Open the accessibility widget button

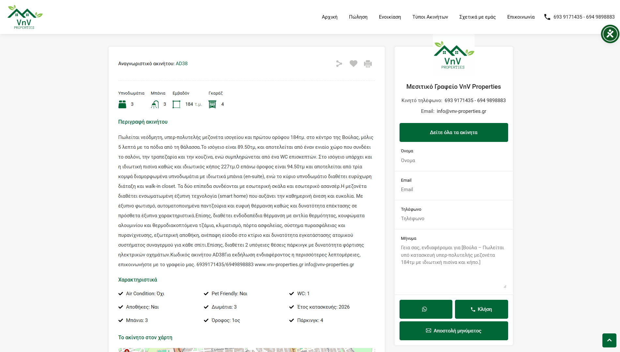(x=610, y=34)
